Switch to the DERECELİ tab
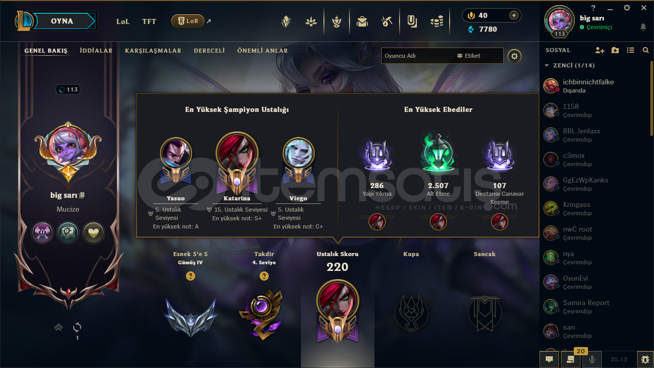The width and height of the screenshot is (654, 368). (x=209, y=51)
